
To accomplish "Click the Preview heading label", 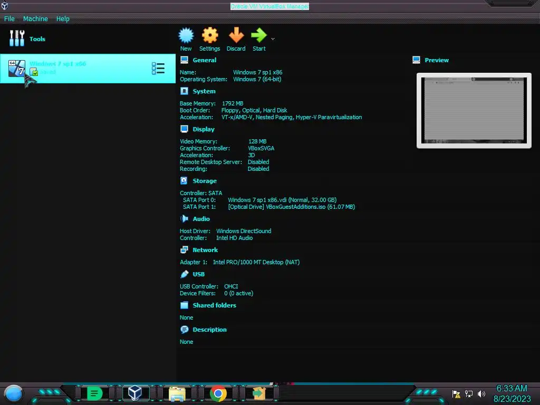I will [437, 60].
